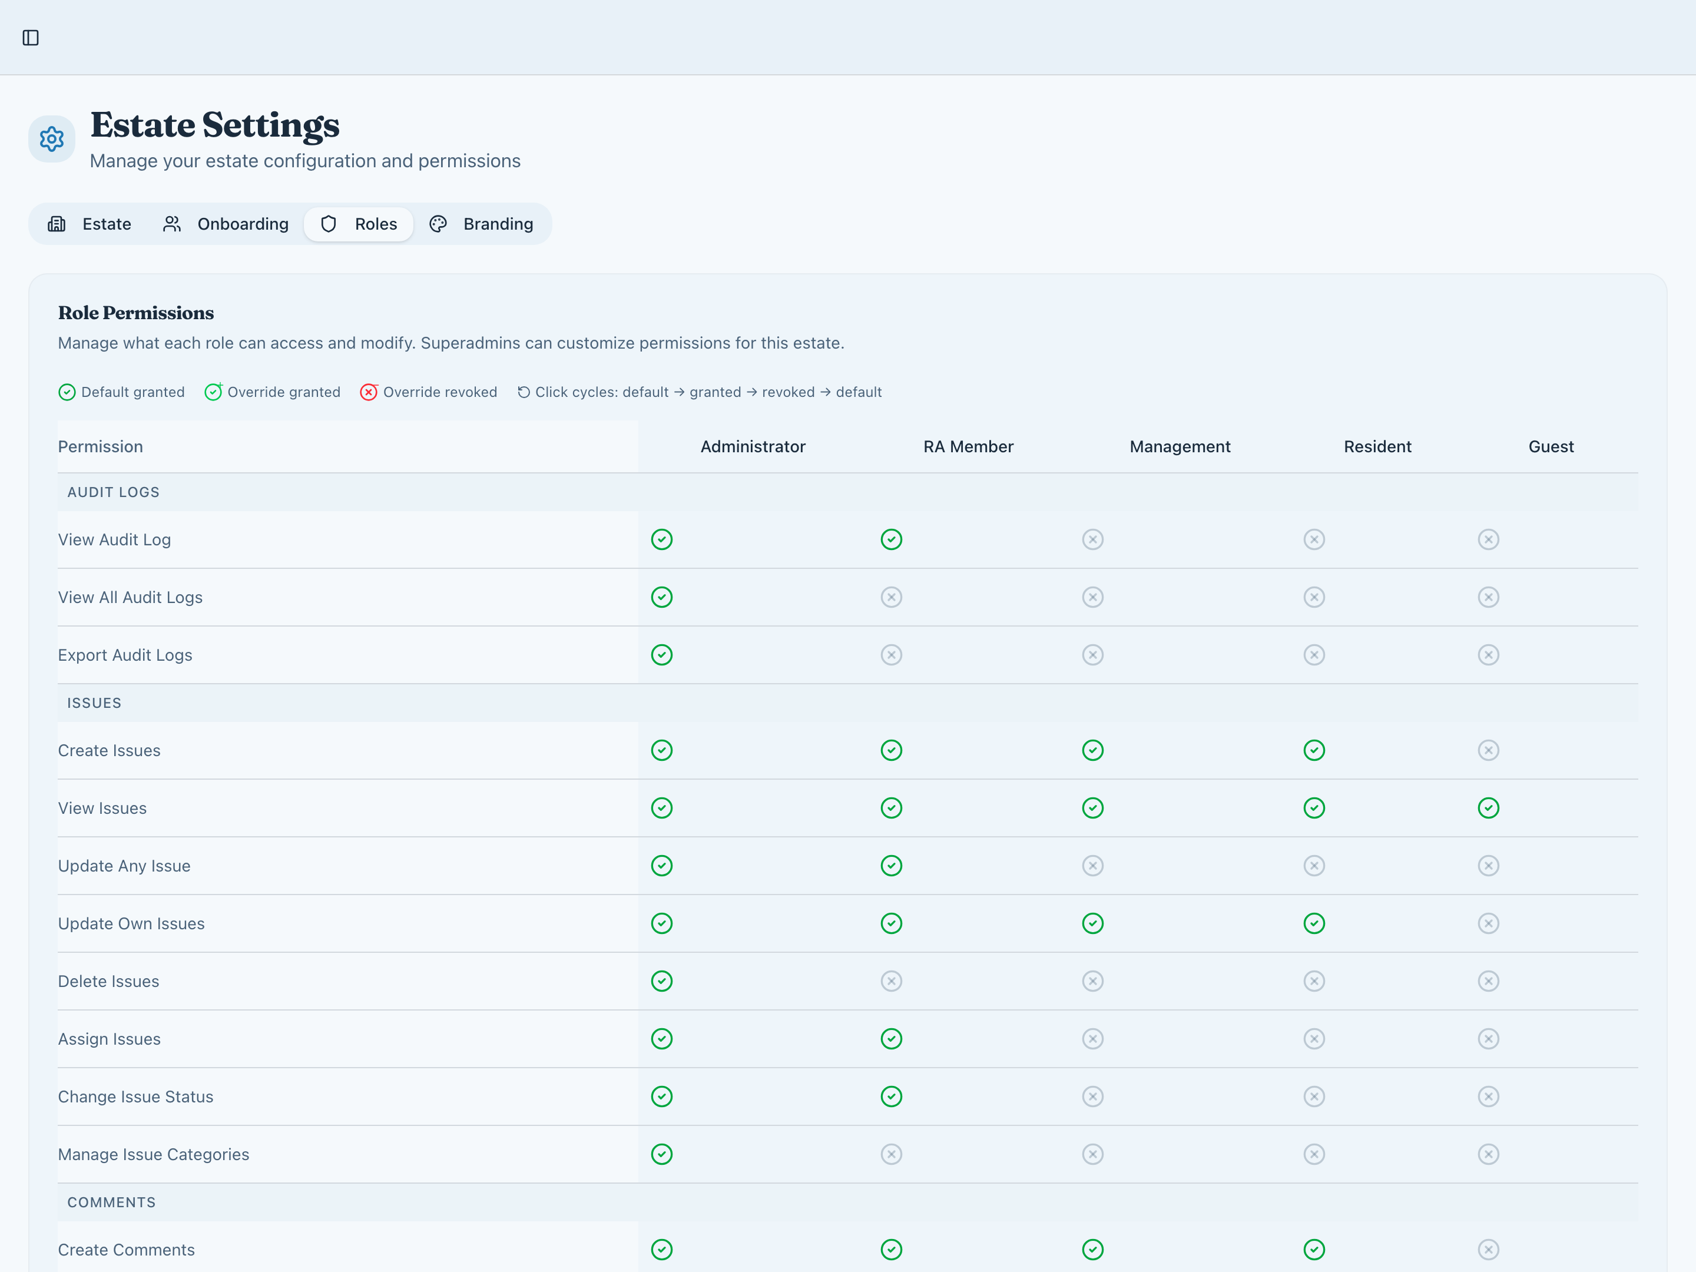1696x1272 pixels.
Task: Click the Override granted legend icon
Action: [x=213, y=392]
